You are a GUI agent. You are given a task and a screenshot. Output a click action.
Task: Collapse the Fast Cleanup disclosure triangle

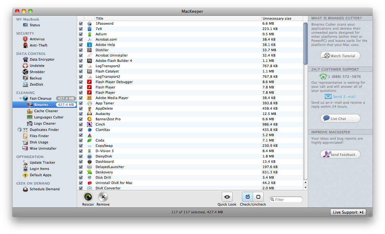pyautogui.click(x=21, y=98)
